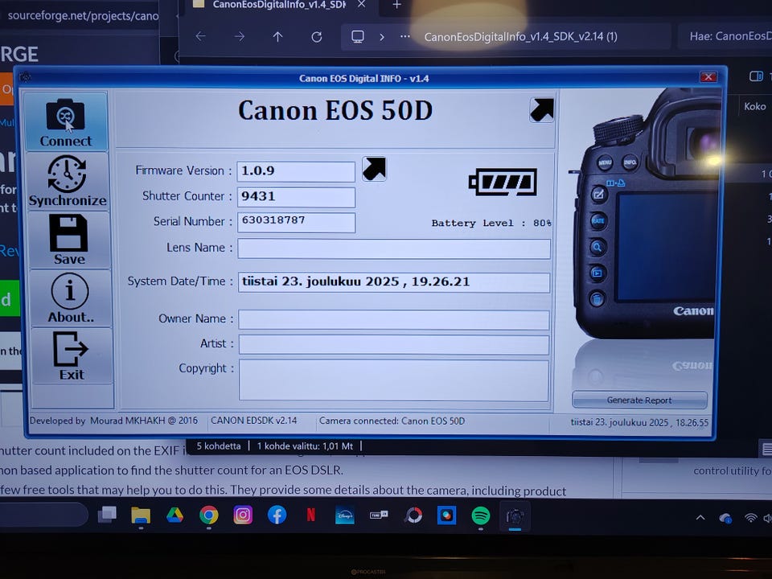Click Generate Report button
This screenshot has height=579, width=772.
pos(639,400)
